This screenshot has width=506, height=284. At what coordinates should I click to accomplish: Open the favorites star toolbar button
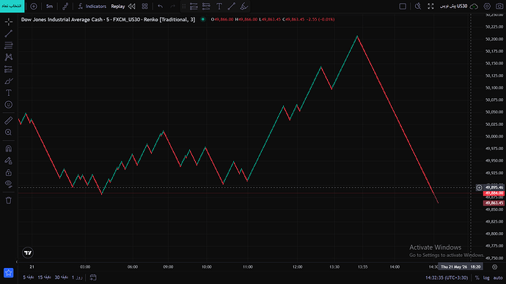tap(8, 273)
